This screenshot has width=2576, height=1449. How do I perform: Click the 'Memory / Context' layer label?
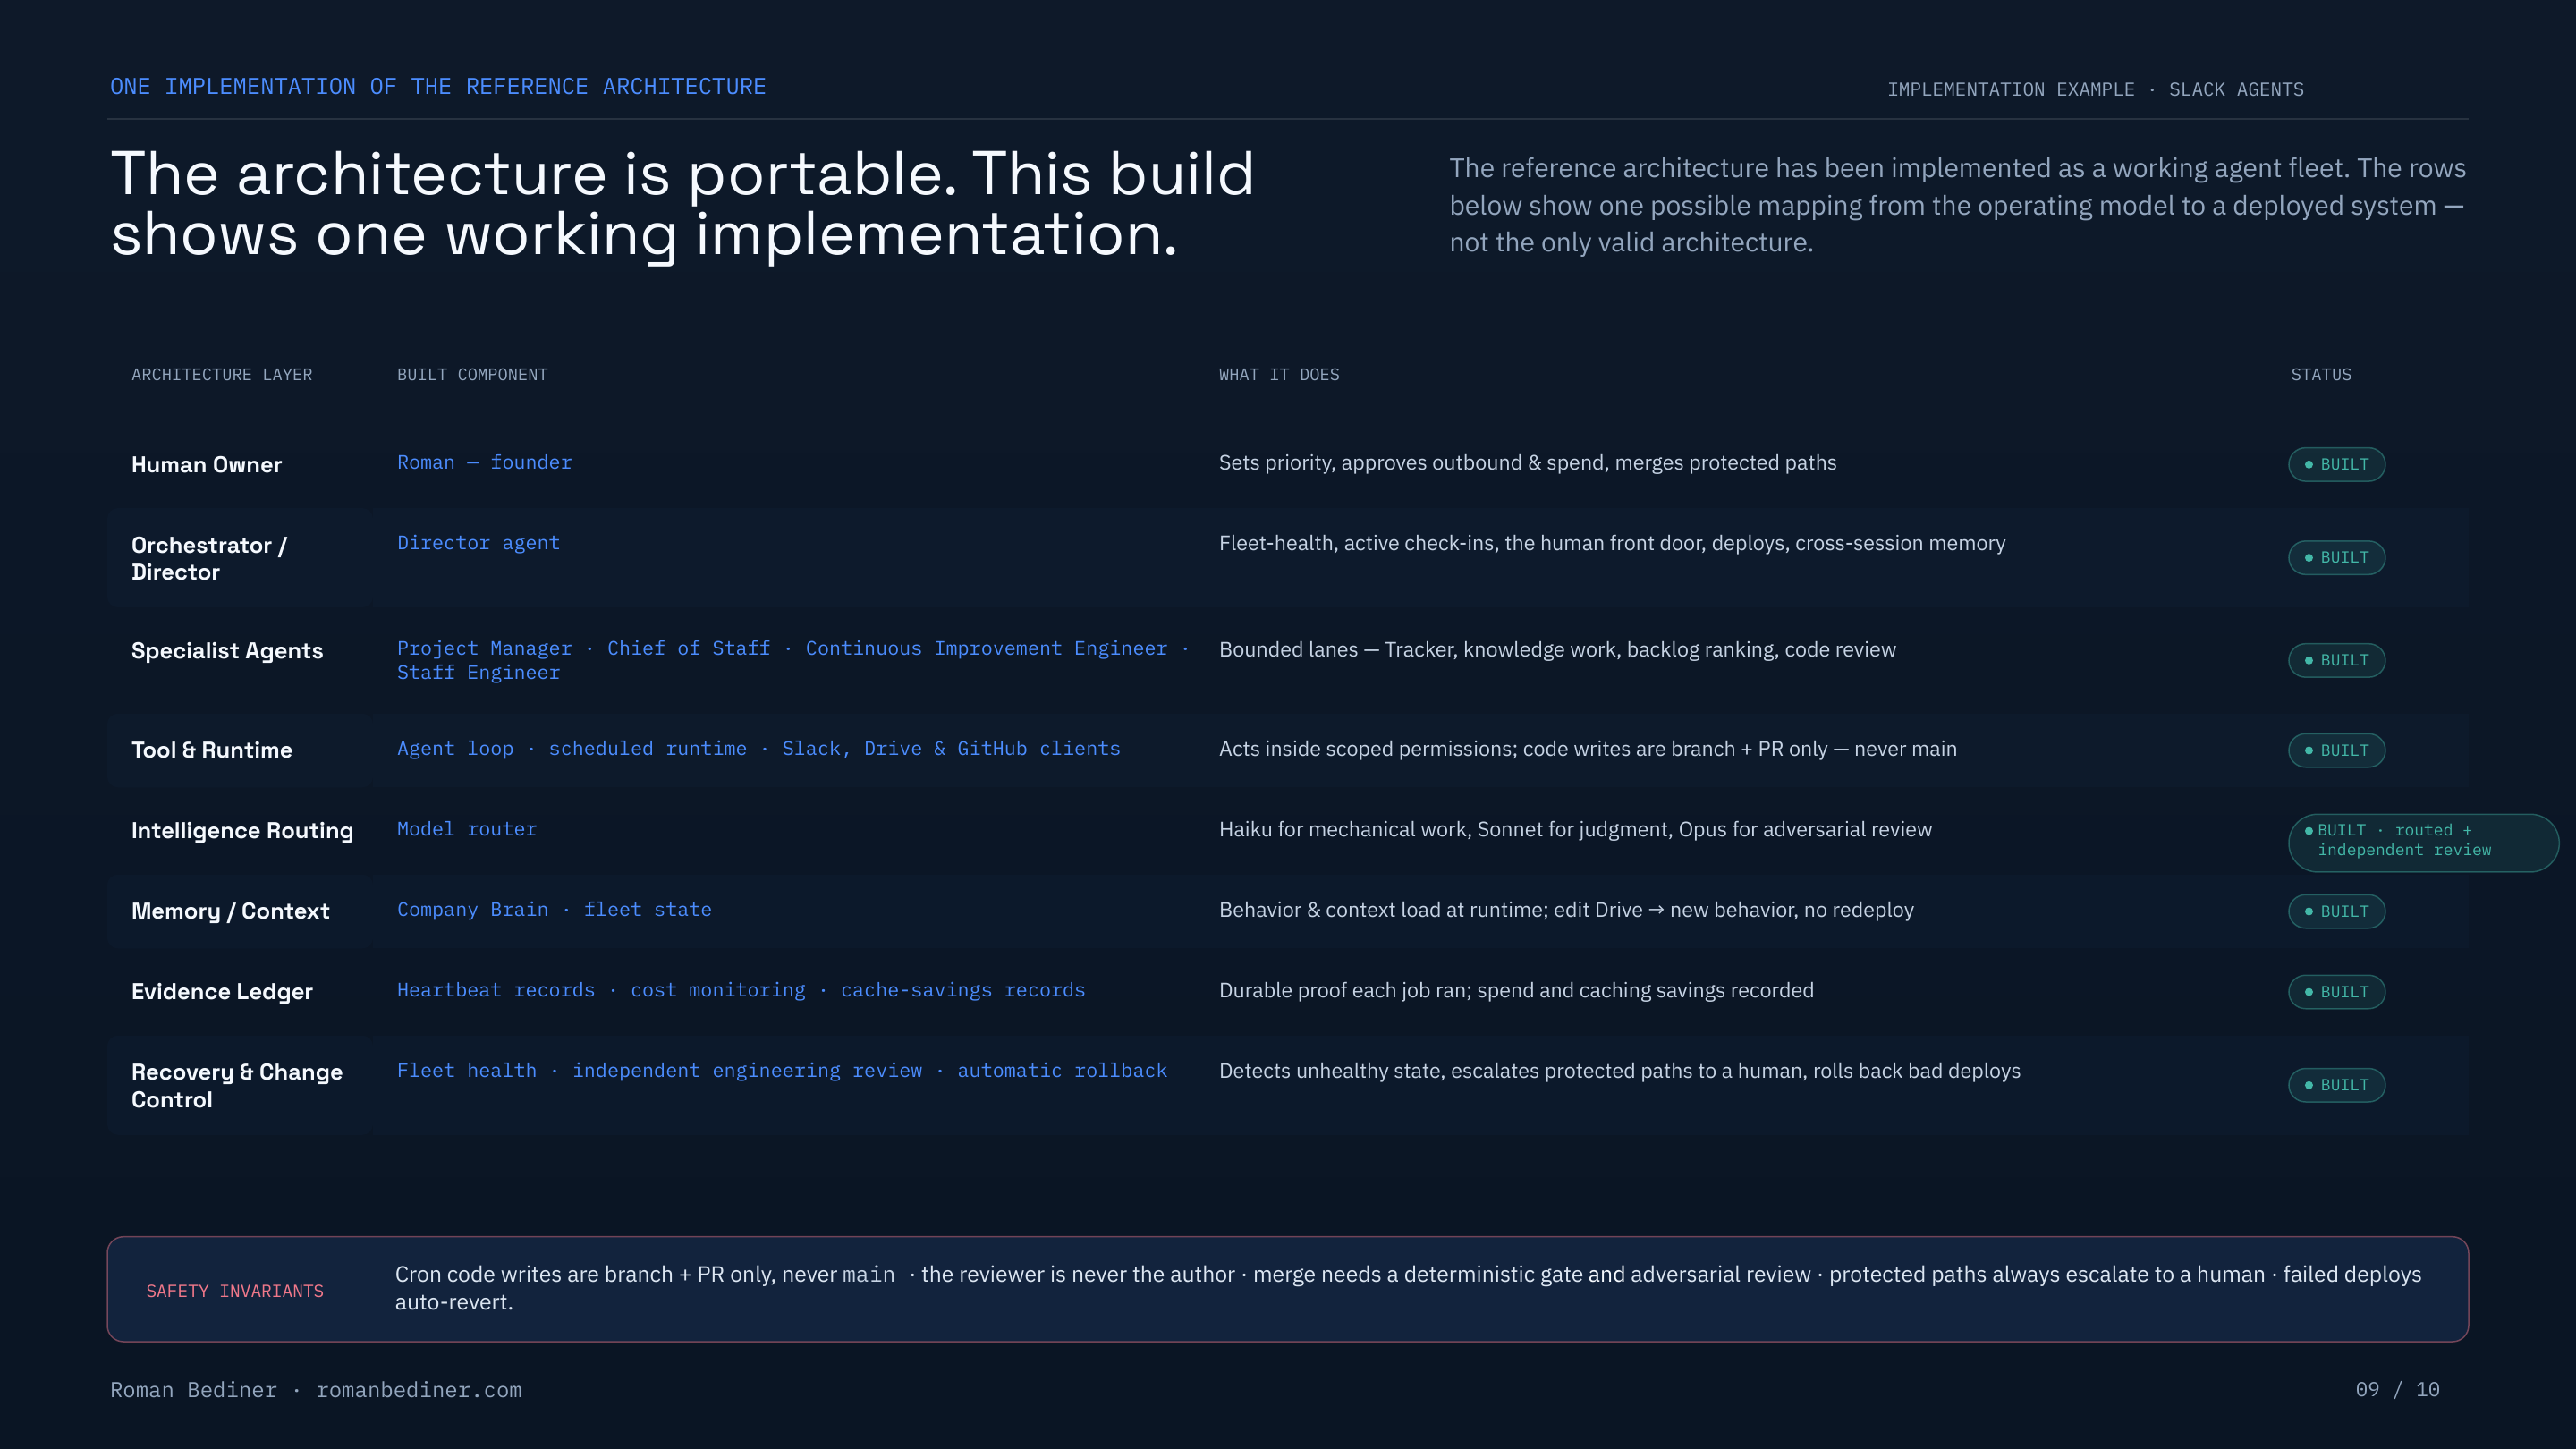pos(230,911)
